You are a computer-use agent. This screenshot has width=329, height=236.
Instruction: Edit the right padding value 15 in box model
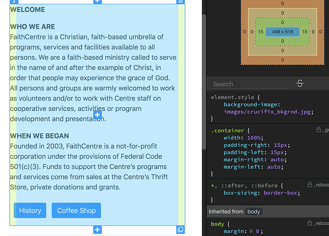coord(305,31)
